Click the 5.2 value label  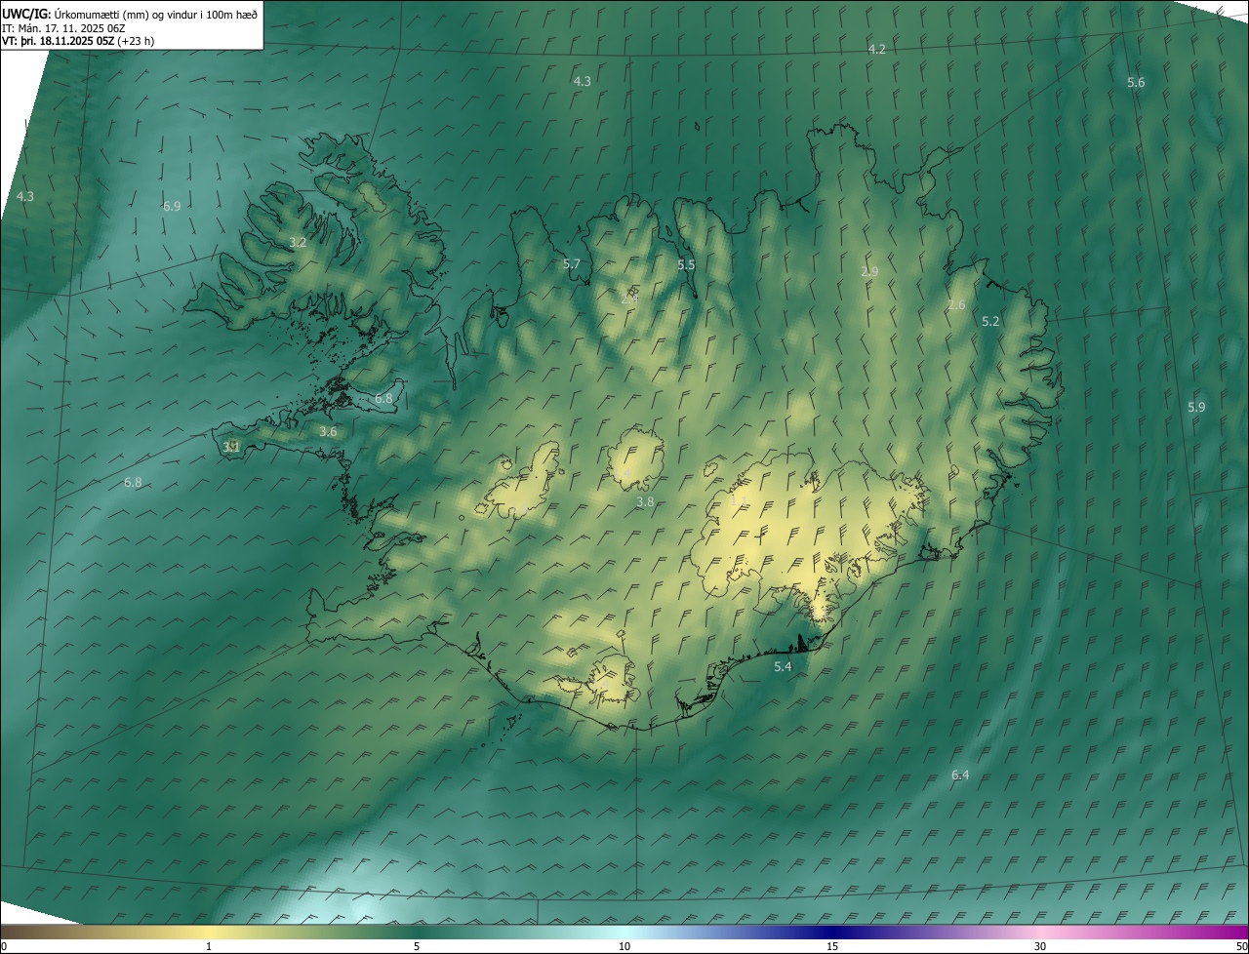click(990, 321)
